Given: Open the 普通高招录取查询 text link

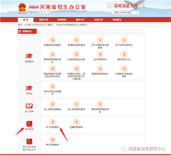Looking at the screenshot, I should [76, 45].
